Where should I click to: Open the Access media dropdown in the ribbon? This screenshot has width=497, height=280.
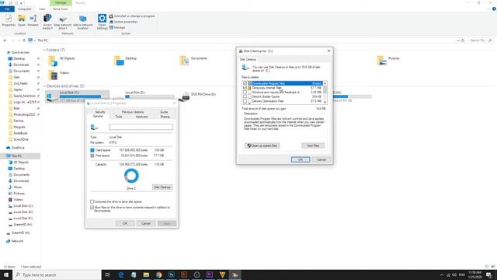coord(47,22)
